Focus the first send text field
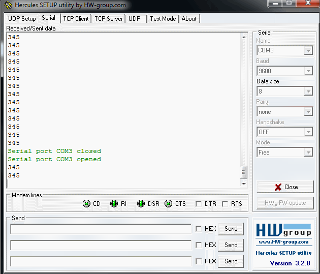Viewport: 320px width, 274px height. click(x=101, y=229)
